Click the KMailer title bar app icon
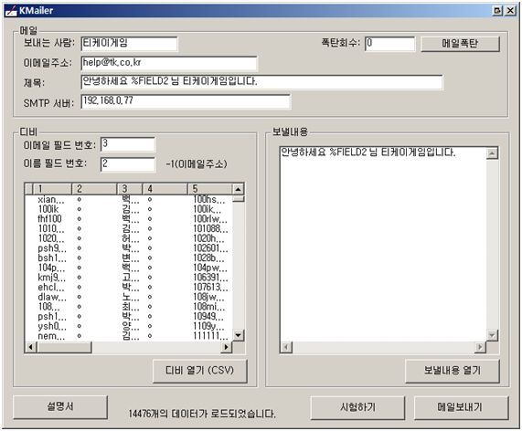522x431 pixels. pos(11,11)
